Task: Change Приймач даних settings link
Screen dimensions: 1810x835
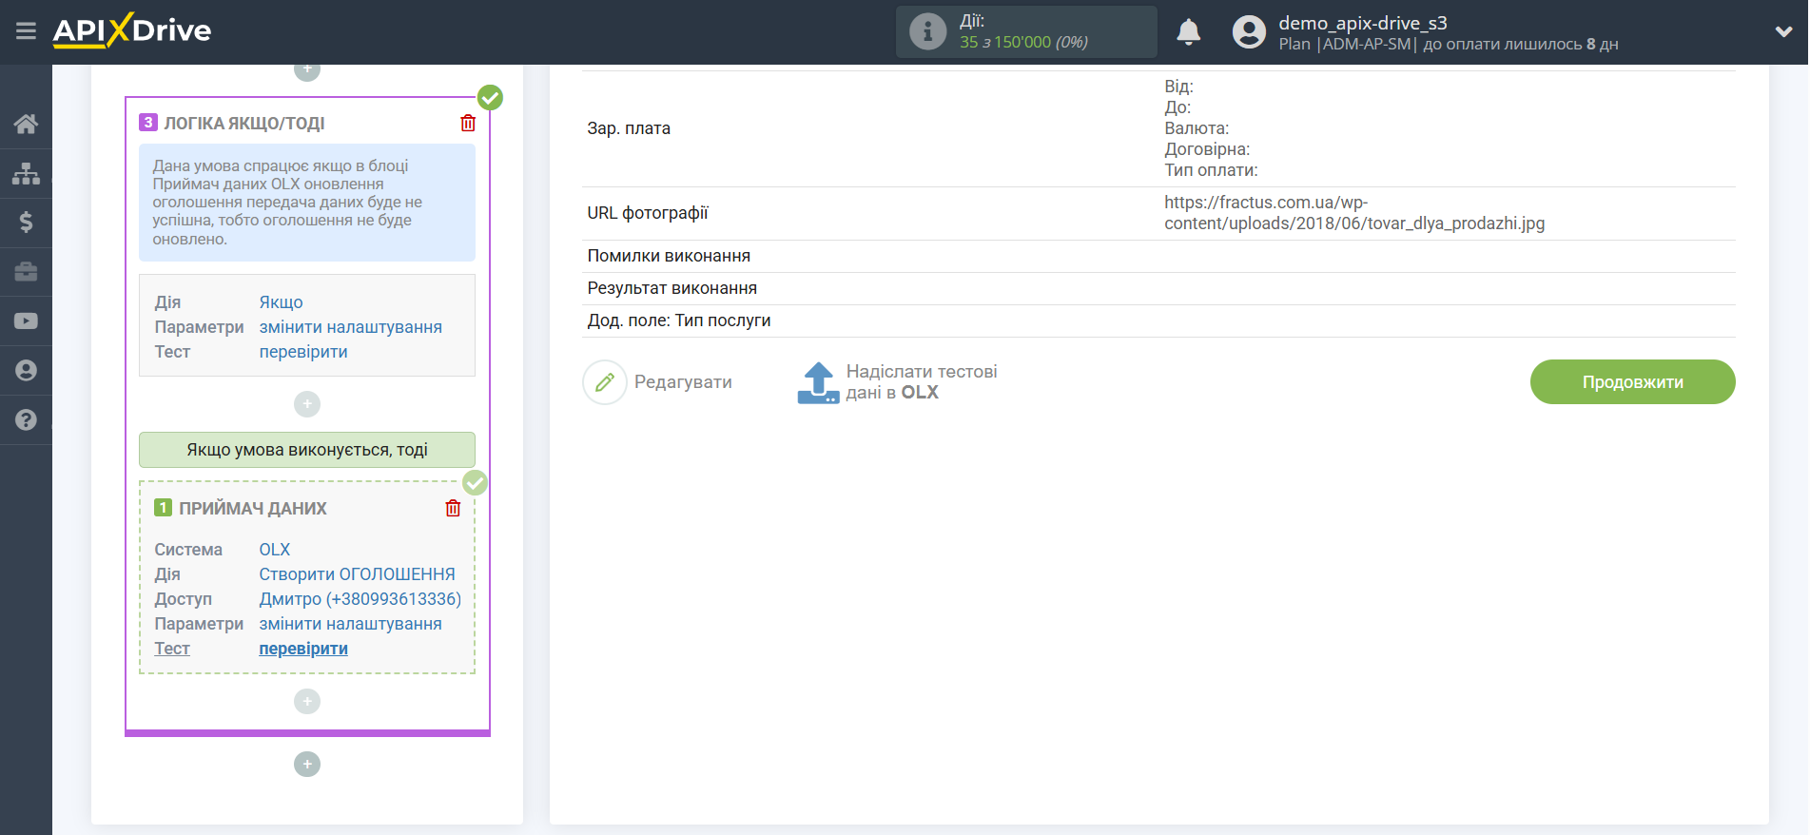Action: (x=350, y=624)
